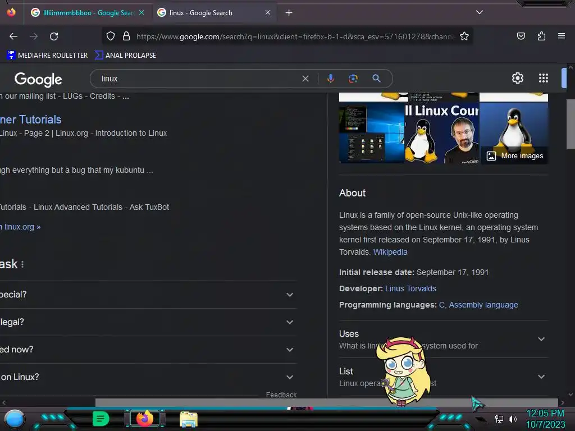
Task: Go back to the previous page
Action: (x=13, y=36)
